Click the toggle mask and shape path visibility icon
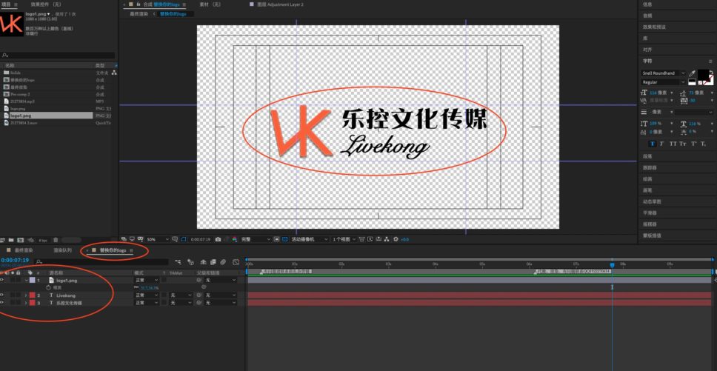This screenshot has height=371, width=717. (x=184, y=239)
